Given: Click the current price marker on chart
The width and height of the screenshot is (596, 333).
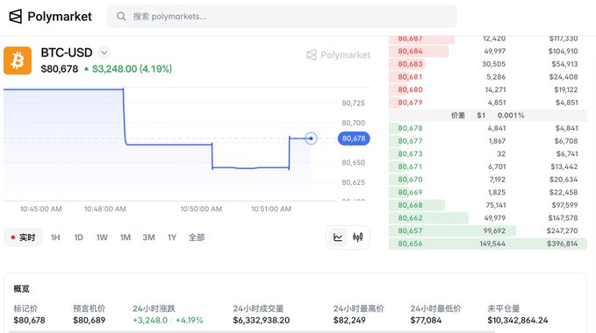Looking at the screenshot, I should tap(311, 138).
